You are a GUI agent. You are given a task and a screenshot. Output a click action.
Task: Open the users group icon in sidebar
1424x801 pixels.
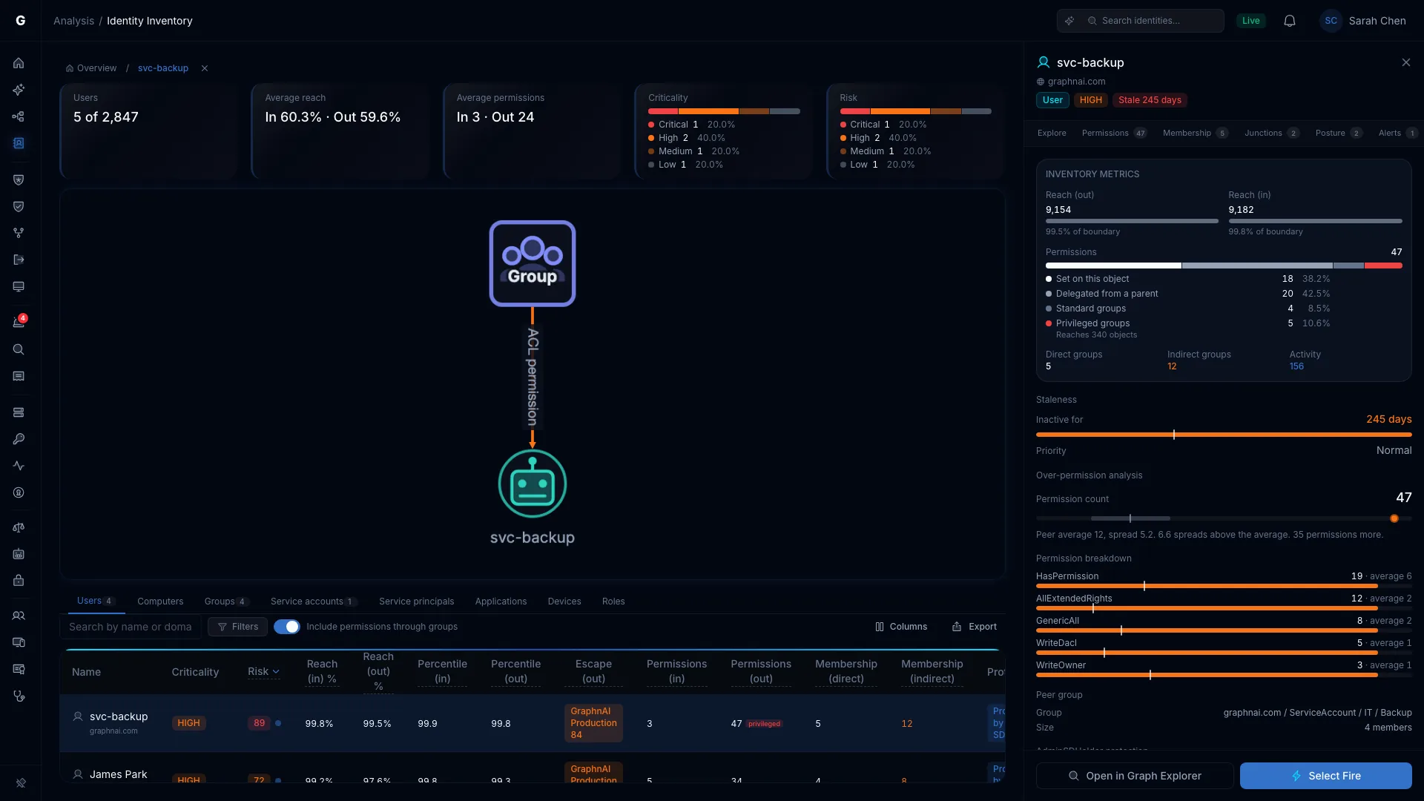[19, 616]
